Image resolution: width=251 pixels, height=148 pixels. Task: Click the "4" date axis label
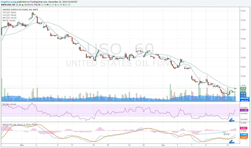(36, 145)
